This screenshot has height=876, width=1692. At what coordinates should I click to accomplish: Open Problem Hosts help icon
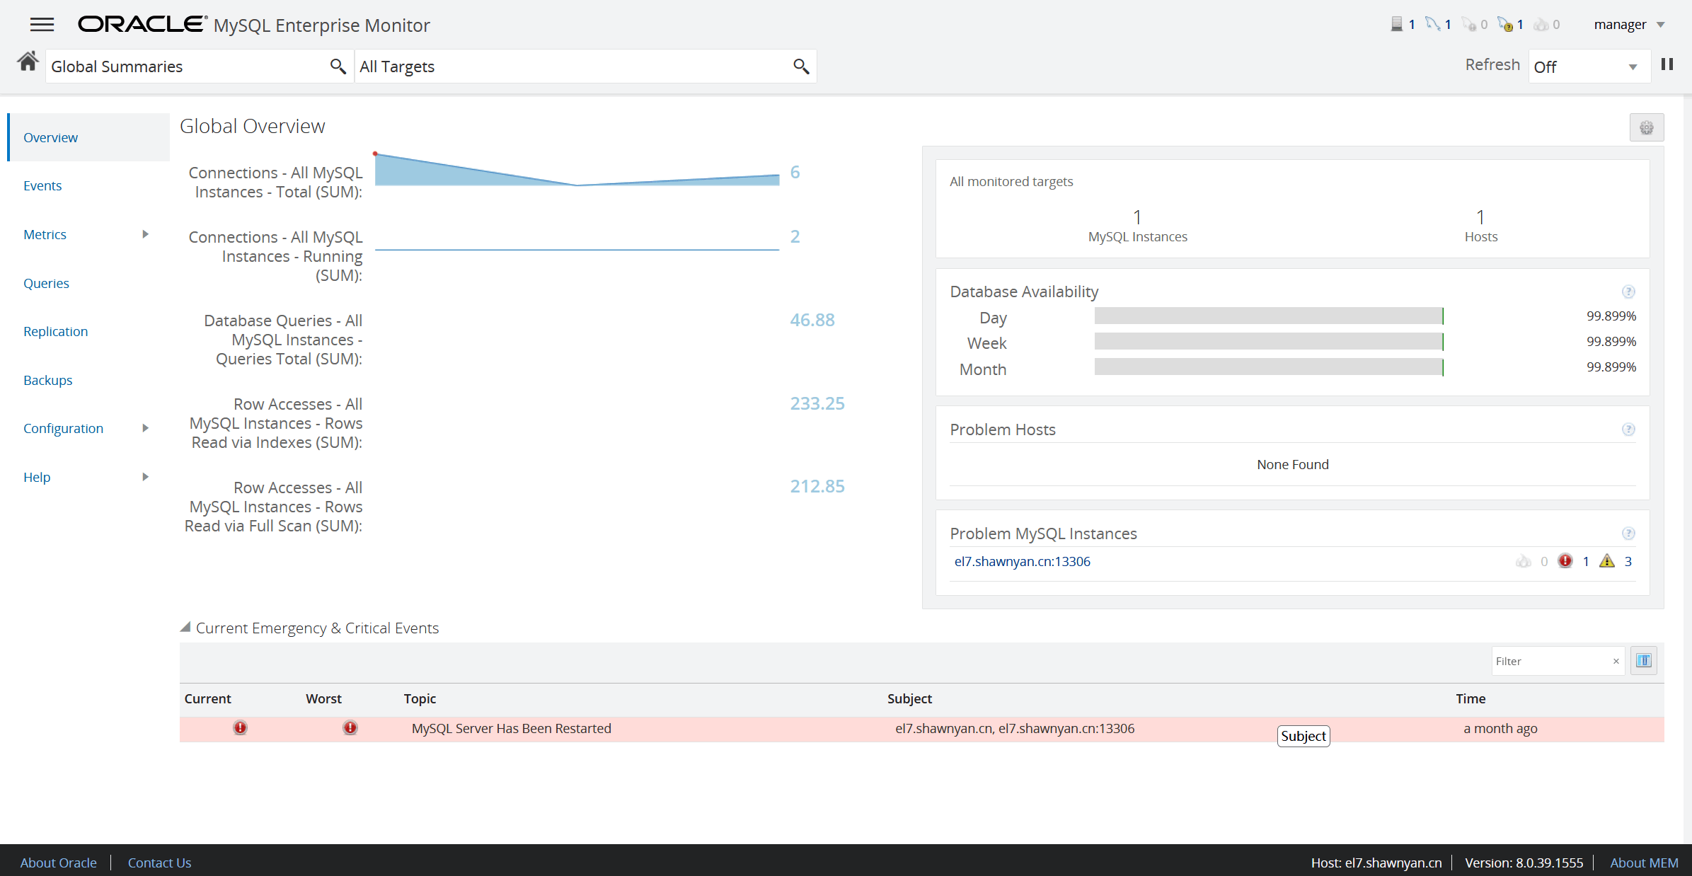(x=1628, y=430)
